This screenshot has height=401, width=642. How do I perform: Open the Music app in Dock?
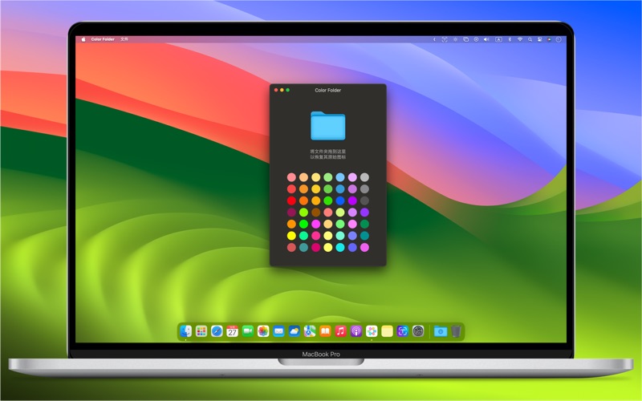click(x=341, y=331)
